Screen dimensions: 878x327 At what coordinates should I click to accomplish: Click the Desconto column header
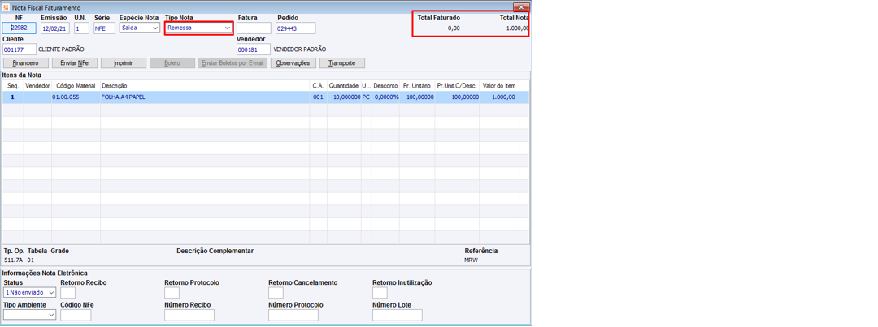(x=386, y=86)
